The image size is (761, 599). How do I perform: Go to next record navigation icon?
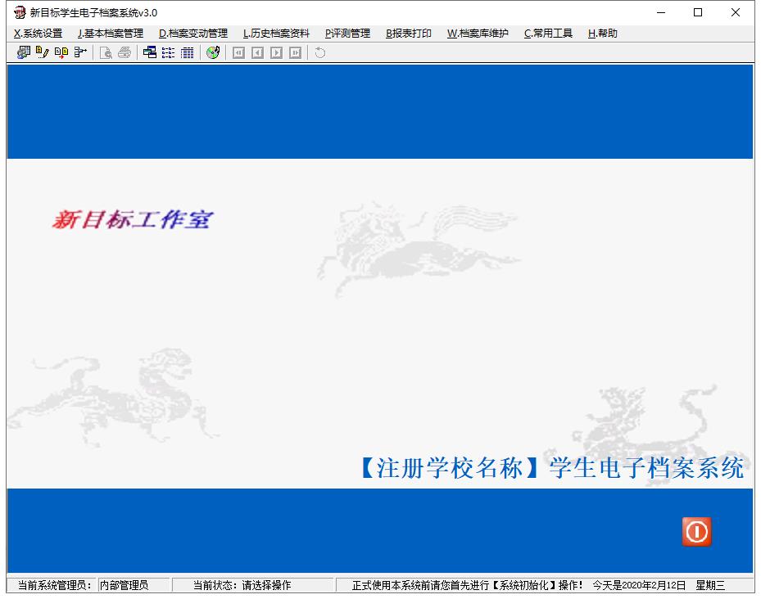277,52
